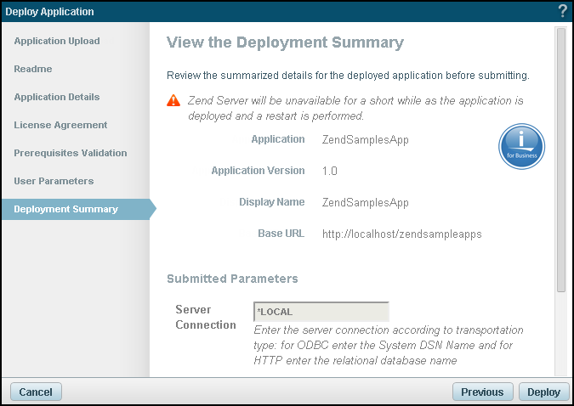Image resolution: width=574 pixels, height=406 pixels.
Task: Click the vertical scrollbar thumb
Action: point(561,160)
